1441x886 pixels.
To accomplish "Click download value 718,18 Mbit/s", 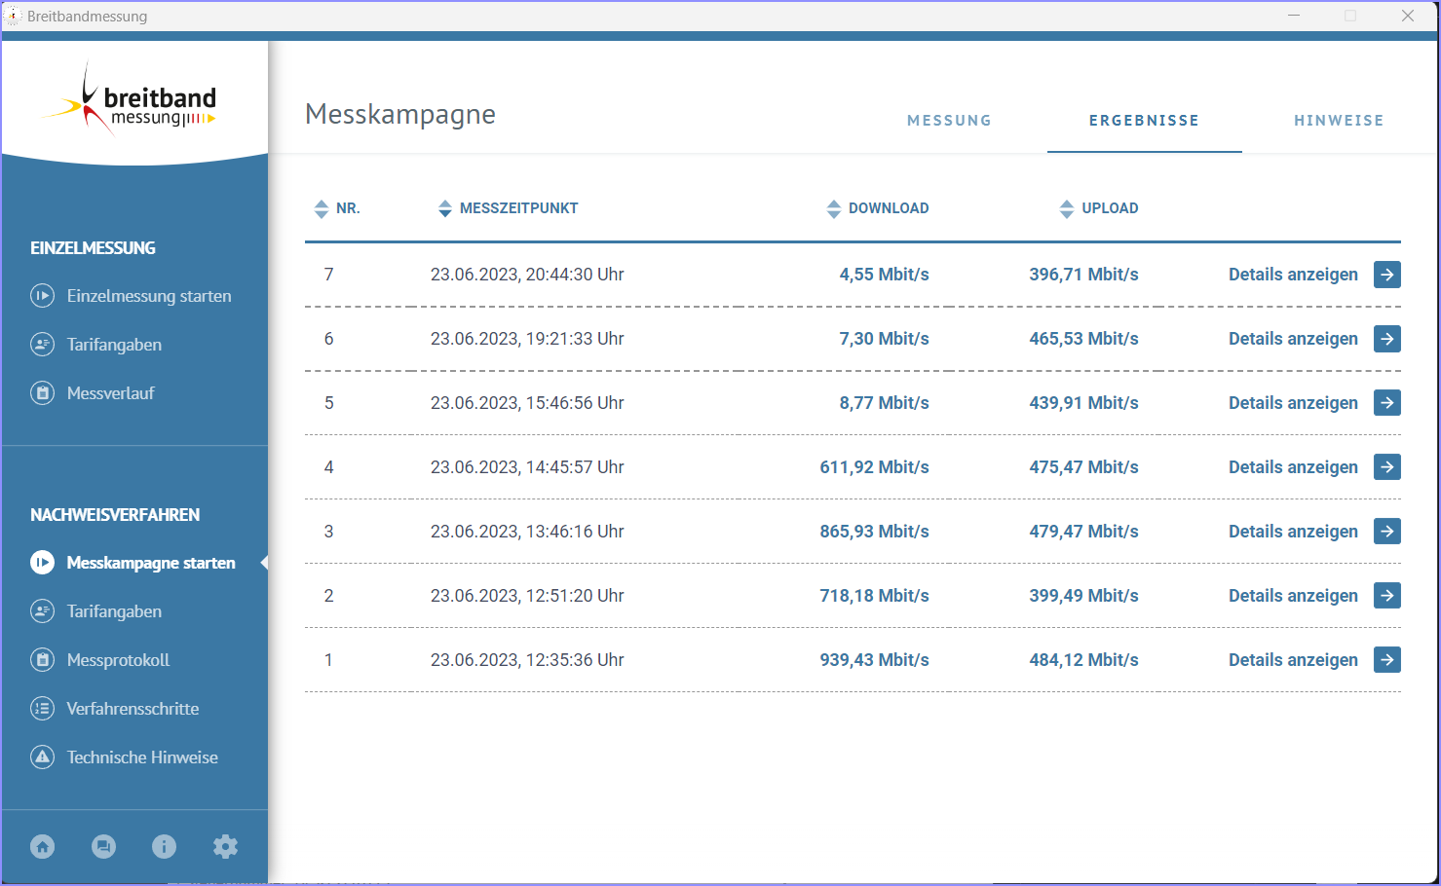I will (874, 596).
